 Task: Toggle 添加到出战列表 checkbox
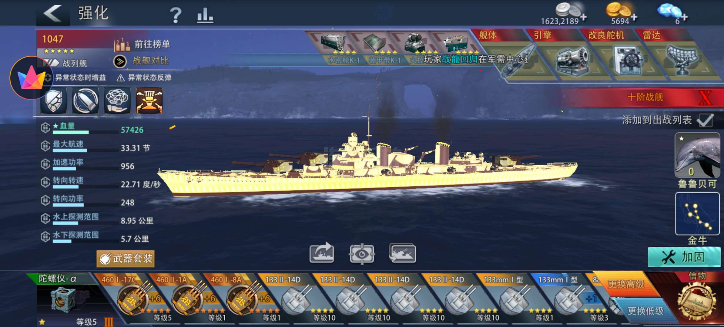coord(705,120)
